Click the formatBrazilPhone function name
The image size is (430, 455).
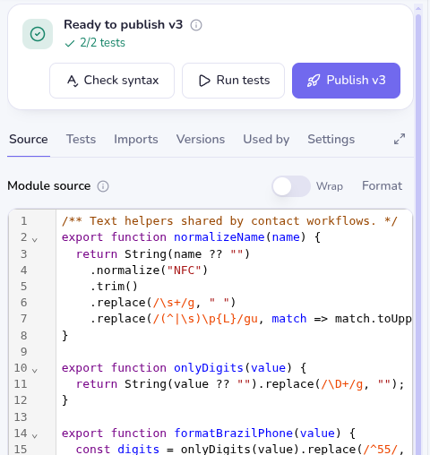pos(233,434)
